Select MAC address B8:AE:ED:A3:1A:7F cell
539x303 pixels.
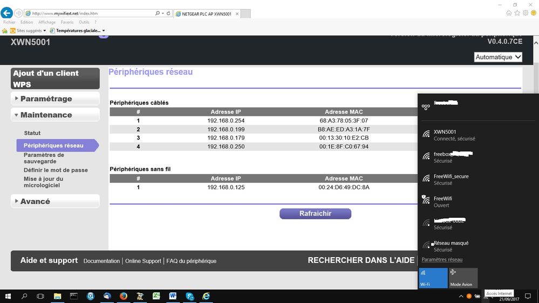(x=344, y=129)
